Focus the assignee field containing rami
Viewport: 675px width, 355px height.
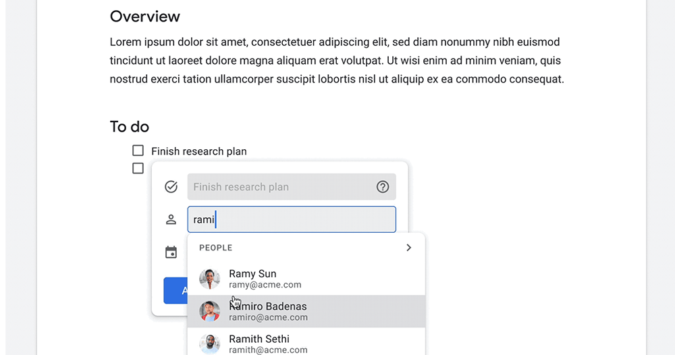click(x=292, y=219)
